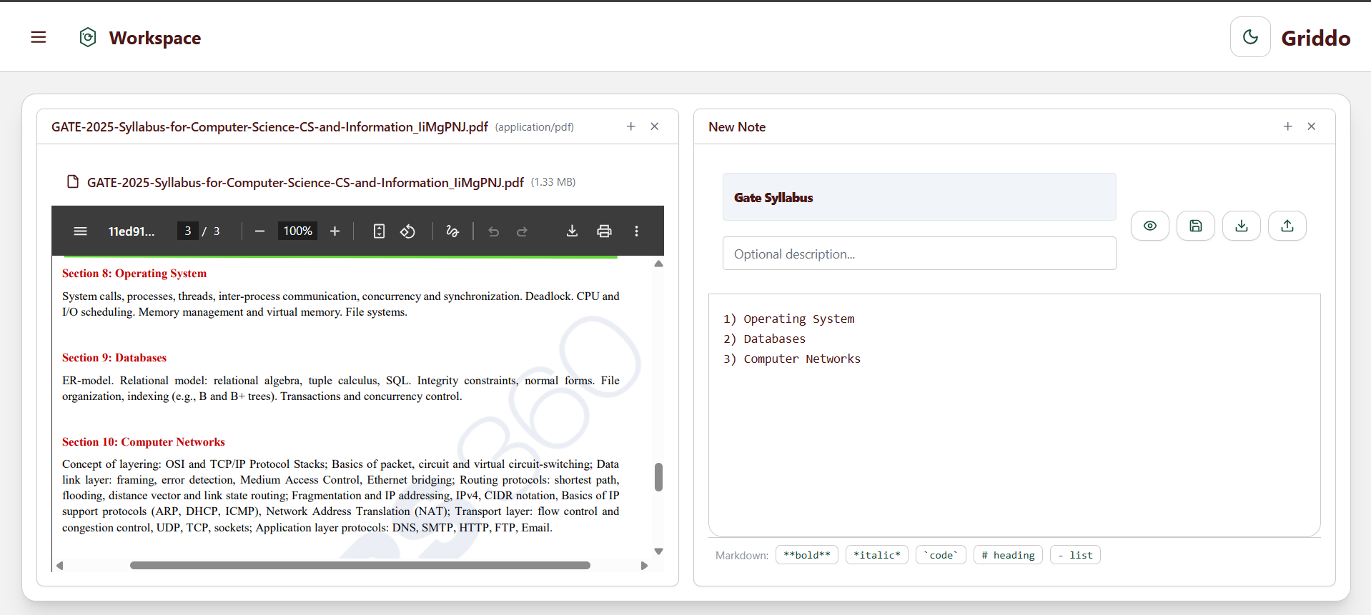This screenshot has width=1371, height=615.
Task: Download the PDF from viewer toolbar
Action: pyautogui.click(x=572, y=231)
